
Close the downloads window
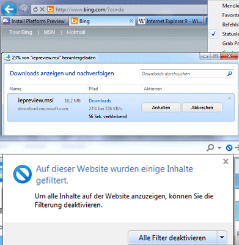click(229, 56)
